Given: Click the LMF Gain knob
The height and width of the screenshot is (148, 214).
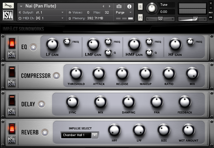Looking at the screenshot, I should point(93,44).
